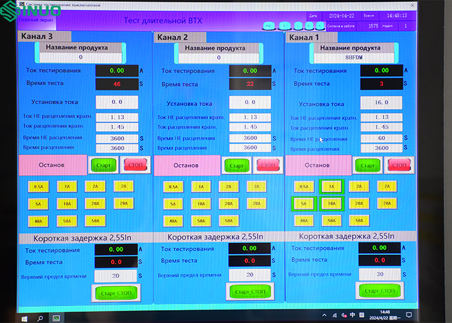Image resolution: width=452 pixels, height=323 pixels.
Task: Open the notification center icon in taskbar
Action: click(x=444, y=318)
